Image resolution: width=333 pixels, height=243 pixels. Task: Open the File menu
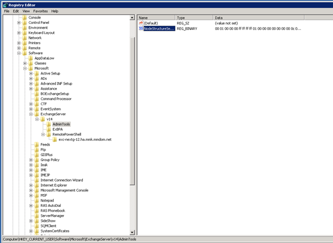[6, 11]
